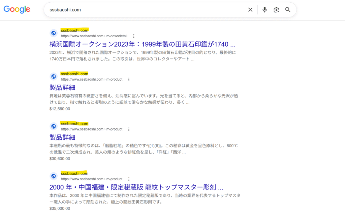Image resolution: width=345 pixels, height=221 pixels.
Task: Open more options for the m-newsdetail result
Action: 134,36
